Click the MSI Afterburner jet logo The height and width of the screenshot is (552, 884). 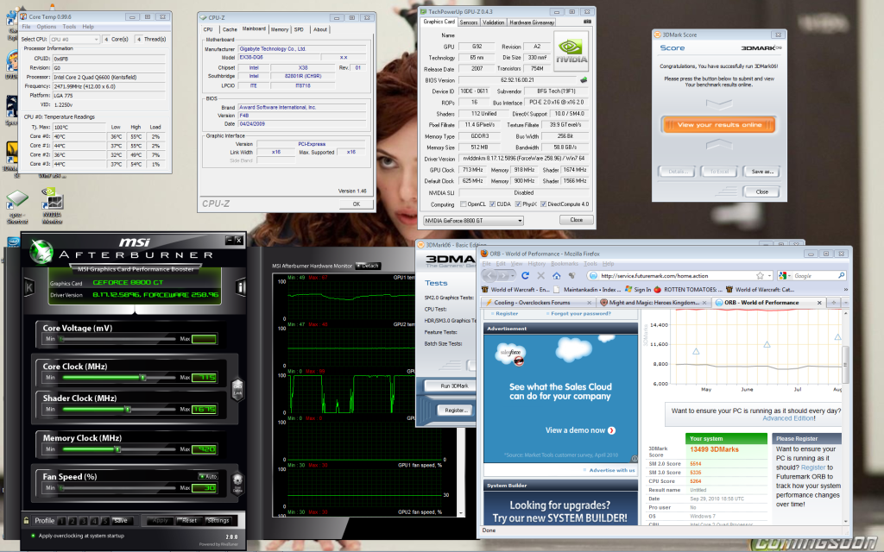click(41, 251)
